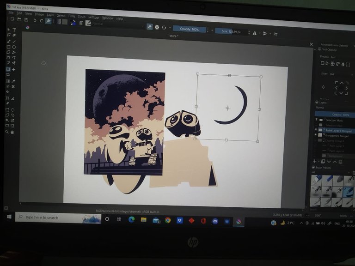Open horizontal mirror options dropdown arrow
The width and height of the screenshot is (355, 266).
point(259,33)
